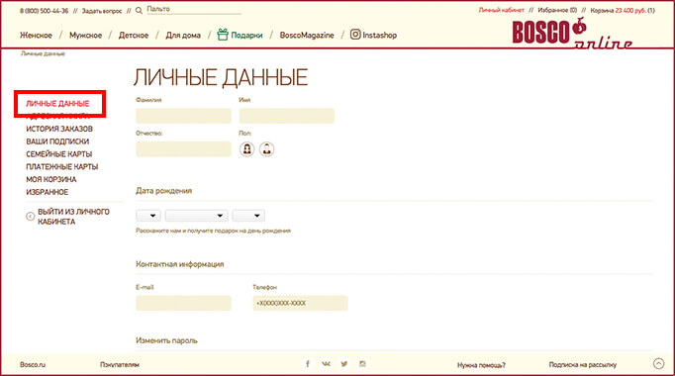Click Нужна помощь? footer link
The height and width of the screenshot is (376, 675).
[x=481, y=365]
